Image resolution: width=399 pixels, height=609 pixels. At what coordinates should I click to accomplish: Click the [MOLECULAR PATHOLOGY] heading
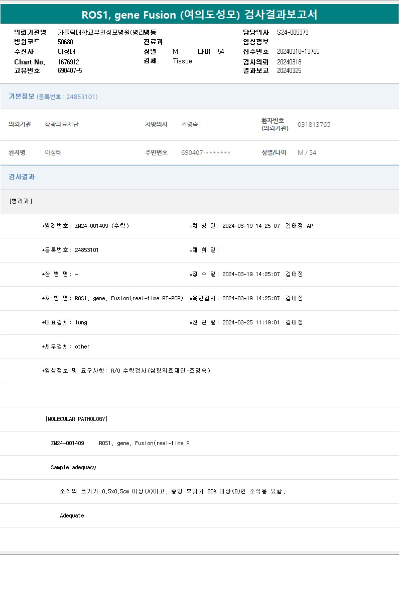76,419
